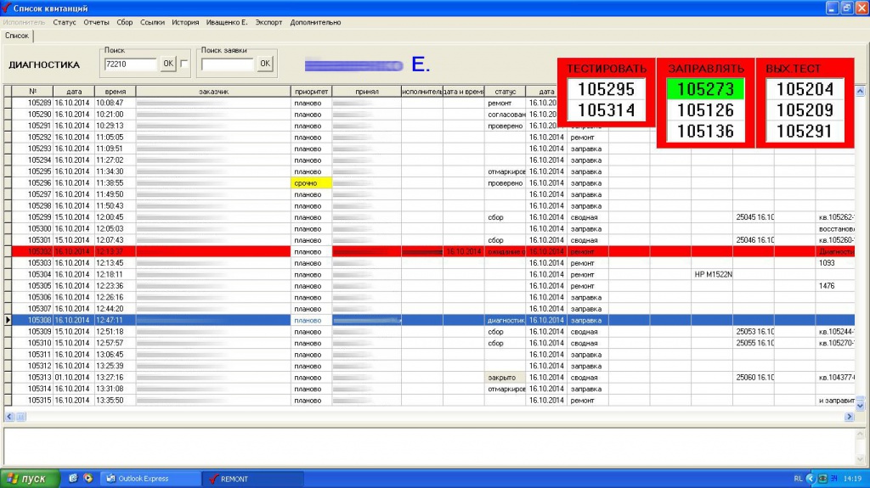Open the Отчеты menu
The width and height of the screenshot is (870, 488).
97,22
